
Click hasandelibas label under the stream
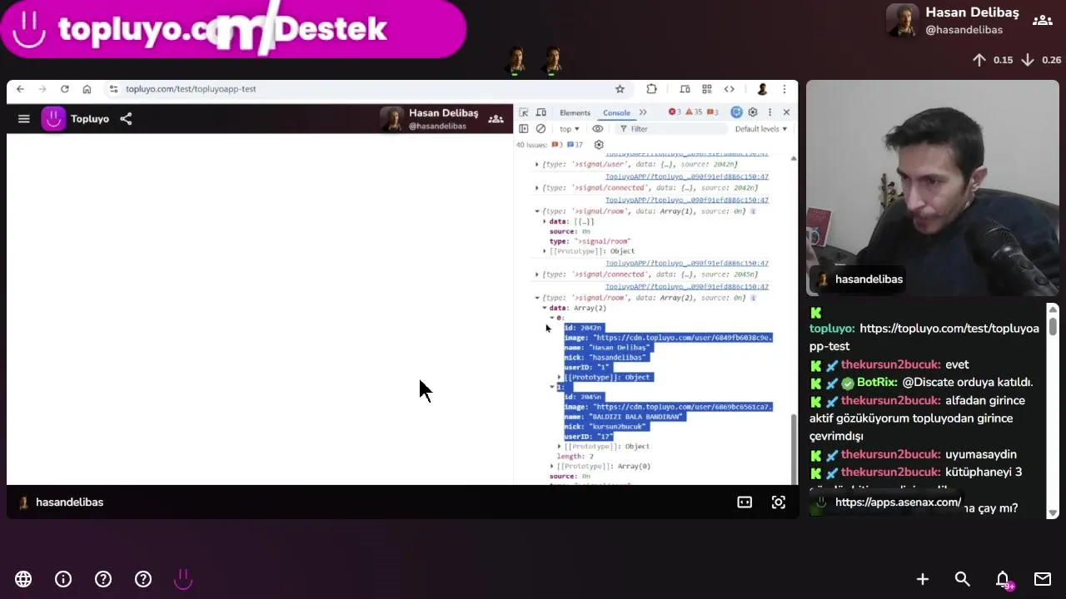(x=69, y=502)
